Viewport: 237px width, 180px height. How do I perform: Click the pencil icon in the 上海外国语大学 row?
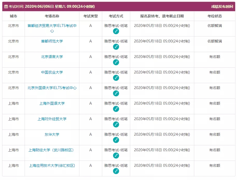[116, 109]
